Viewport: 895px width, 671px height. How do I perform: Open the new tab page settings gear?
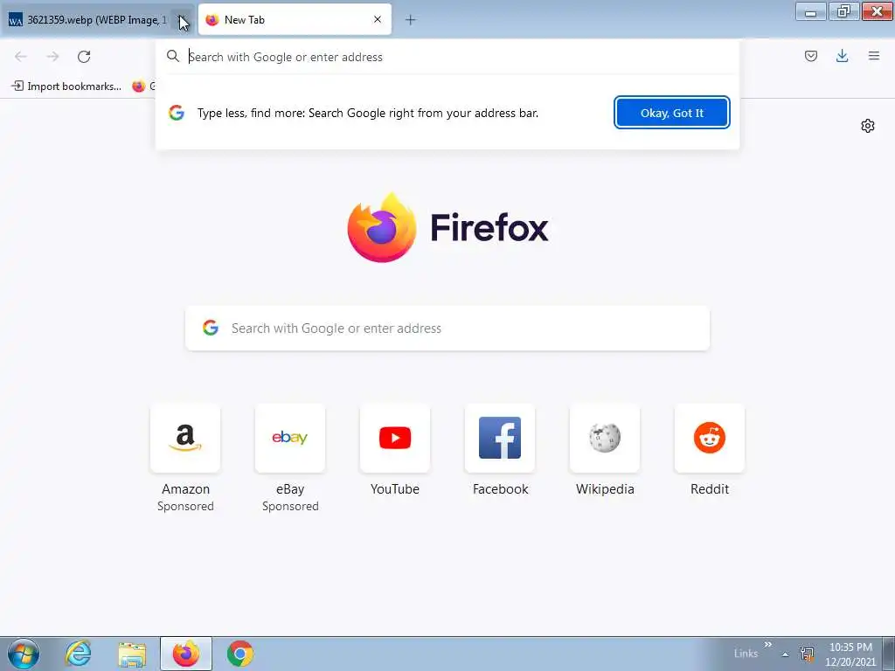(868, 126)
